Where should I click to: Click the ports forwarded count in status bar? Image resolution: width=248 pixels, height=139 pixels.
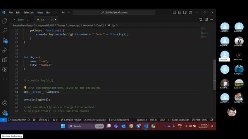coord(55,120)
